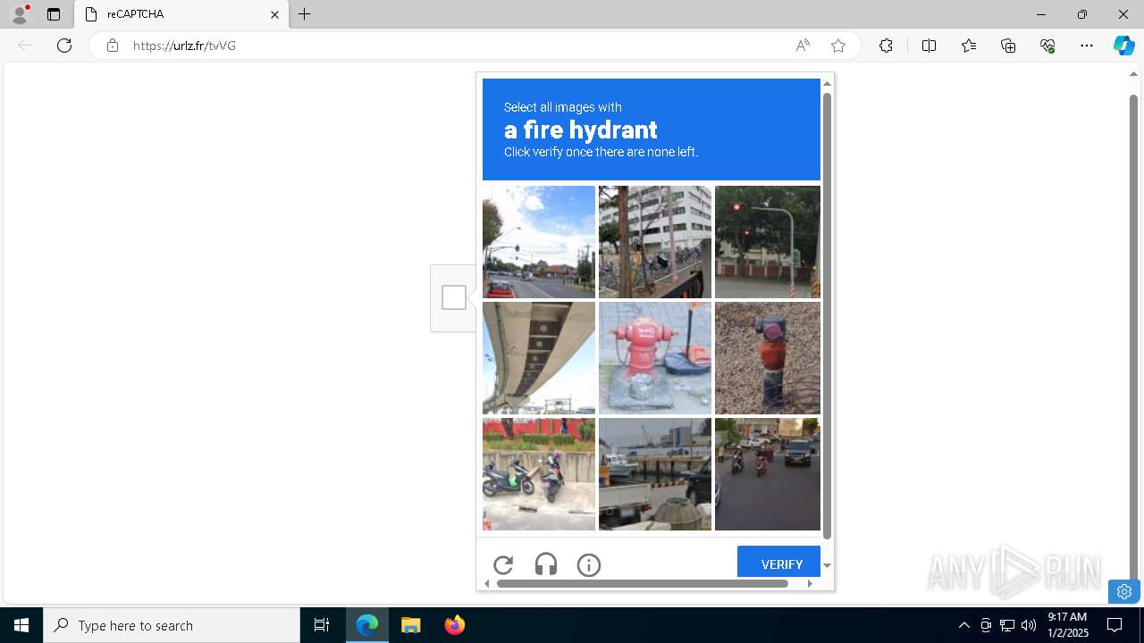This screenshot has height=643, width=1144.
Task: Launch Firefox from taskbar
Action: tap(454, 625)
